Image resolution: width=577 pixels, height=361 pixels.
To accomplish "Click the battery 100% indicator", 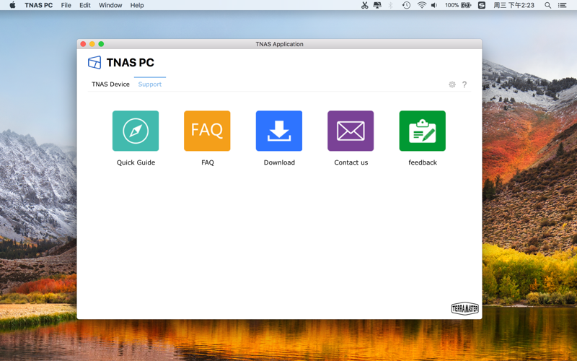I will [458, 5].
